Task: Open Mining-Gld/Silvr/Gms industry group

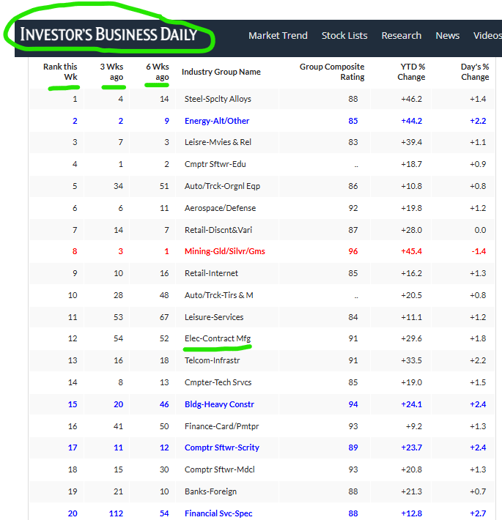Action: pyautogui.click(x=225, y=251)
